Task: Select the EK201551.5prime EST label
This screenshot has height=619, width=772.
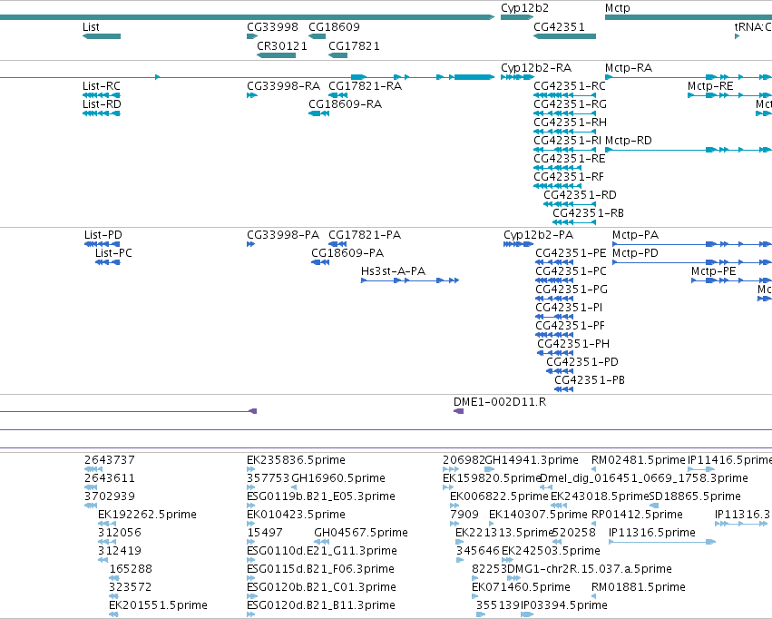Action: tap(158, 605)
